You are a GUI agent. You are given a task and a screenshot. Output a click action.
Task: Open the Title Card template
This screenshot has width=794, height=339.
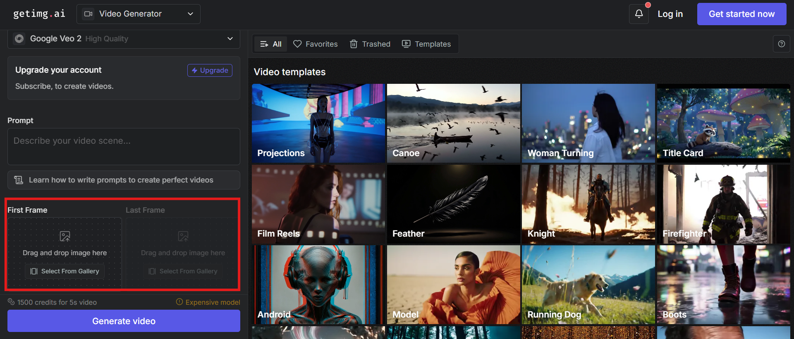tap(724, 123)
